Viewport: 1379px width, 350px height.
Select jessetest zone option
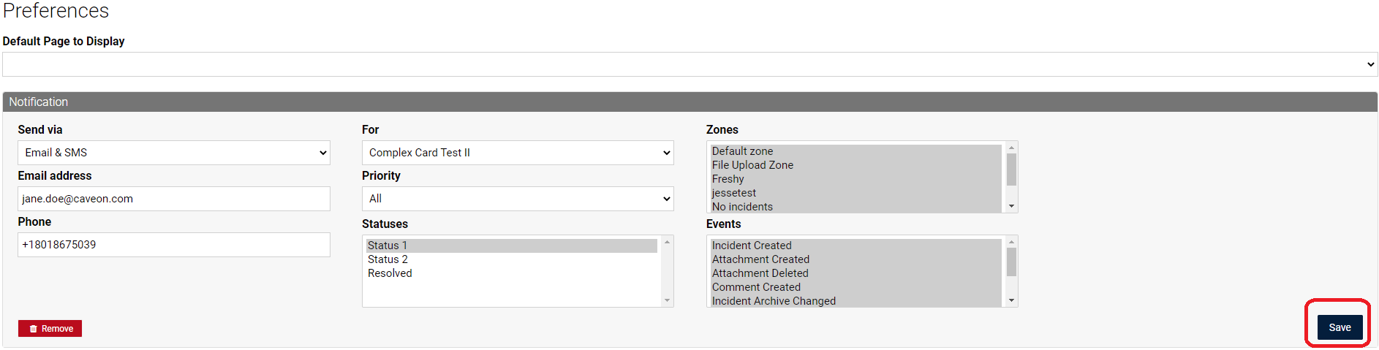pyautogui.click(x=855, y=193)
